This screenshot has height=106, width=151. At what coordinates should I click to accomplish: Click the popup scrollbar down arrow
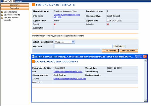[145, 100]
